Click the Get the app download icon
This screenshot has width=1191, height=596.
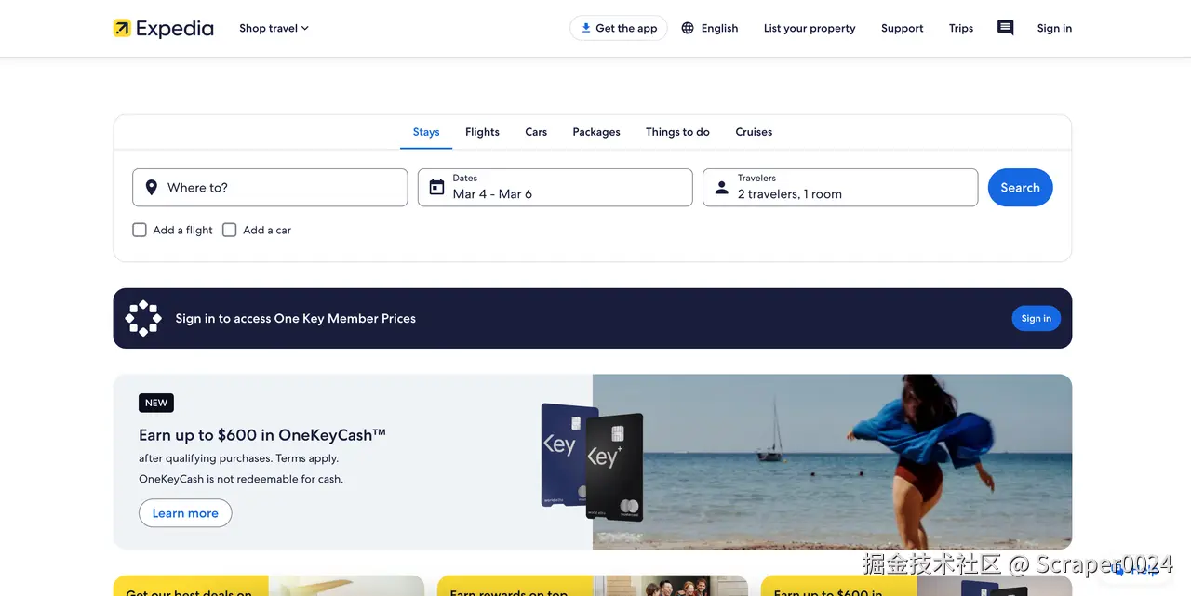[584, 28]
